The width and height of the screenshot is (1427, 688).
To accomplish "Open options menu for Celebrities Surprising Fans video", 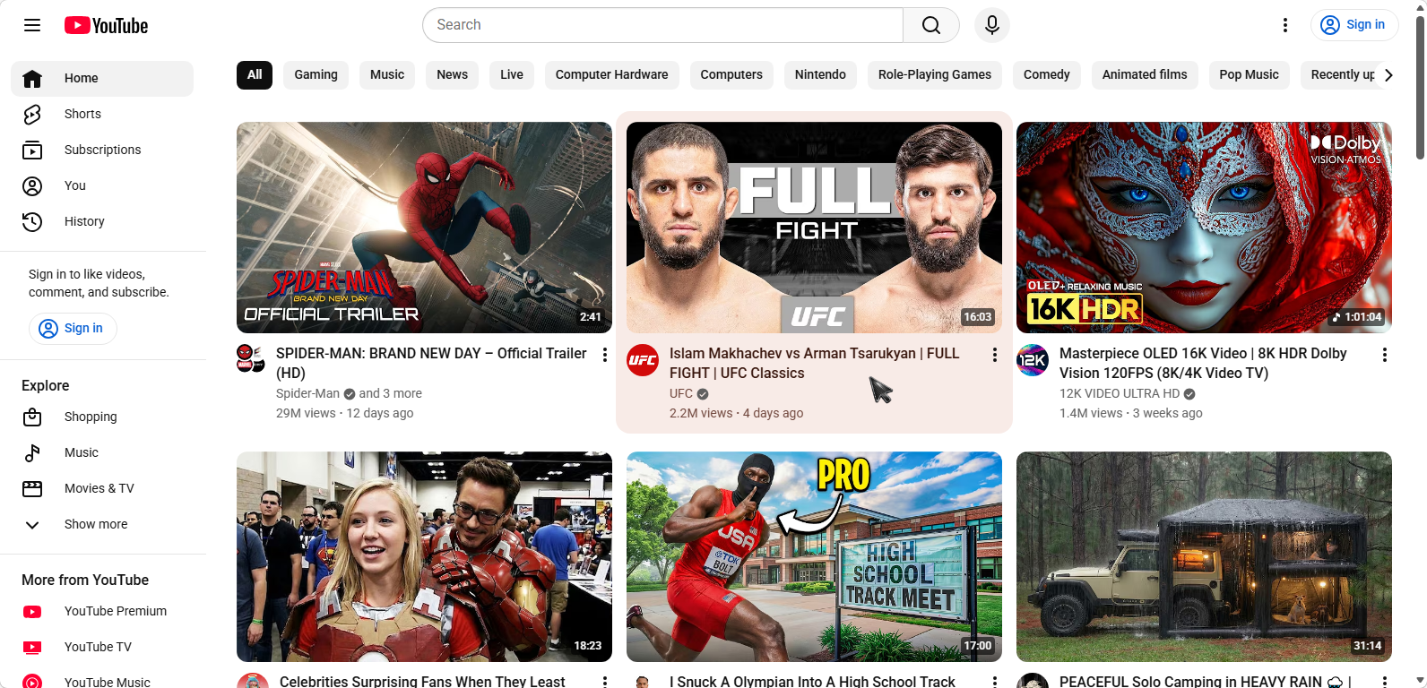I will (x=605, y=682).
